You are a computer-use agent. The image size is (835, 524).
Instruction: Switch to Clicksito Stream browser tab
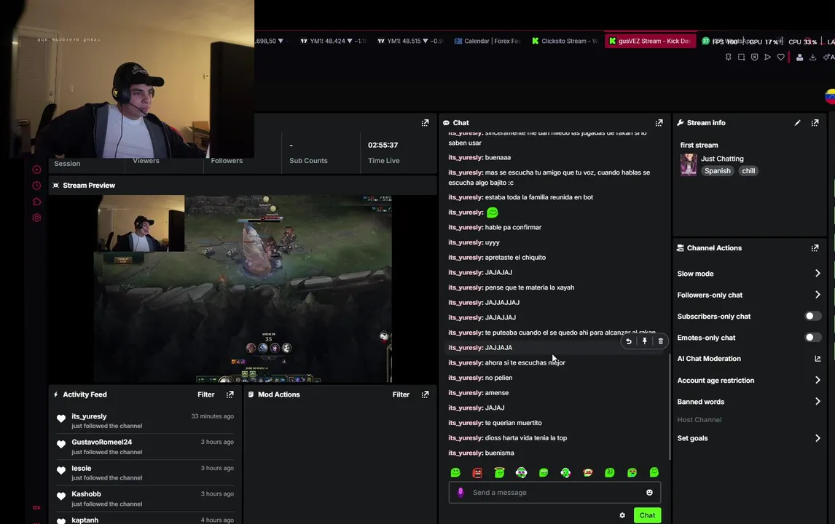pos(565,41)
